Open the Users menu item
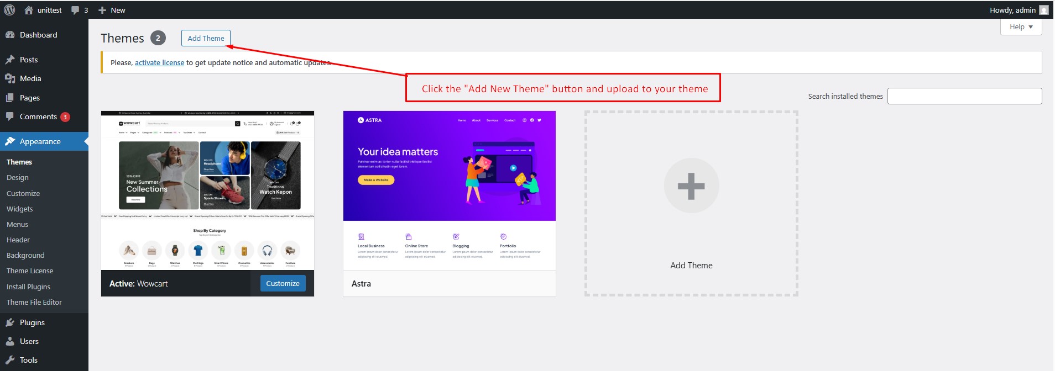The width and height of the screenshot is (1055, 371). click(44, 341)
